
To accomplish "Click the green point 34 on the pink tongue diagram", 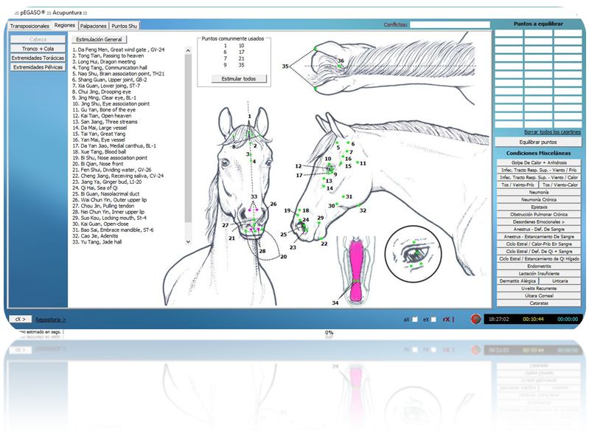I will (x=356, y=280).
